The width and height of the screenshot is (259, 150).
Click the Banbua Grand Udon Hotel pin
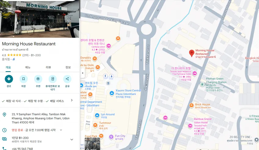tap(190, 126)
